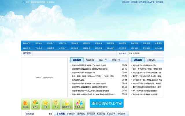Click the 团委 star icon
This screenshot has height=116, width=185.
[46, 104]
